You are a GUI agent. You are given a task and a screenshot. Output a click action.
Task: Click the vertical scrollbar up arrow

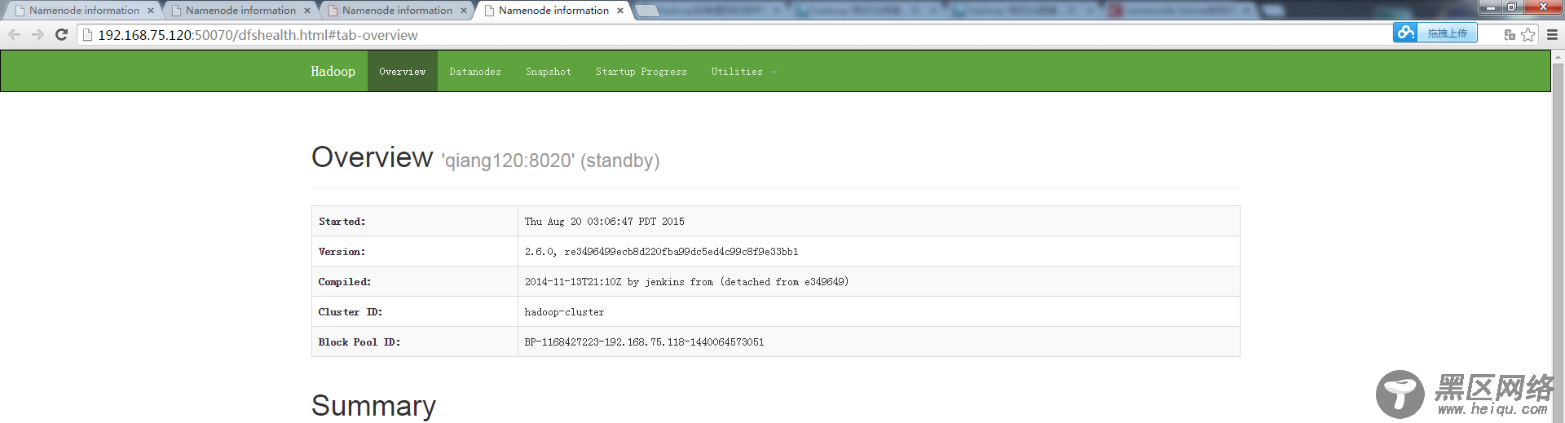(x=1558, y=57)
